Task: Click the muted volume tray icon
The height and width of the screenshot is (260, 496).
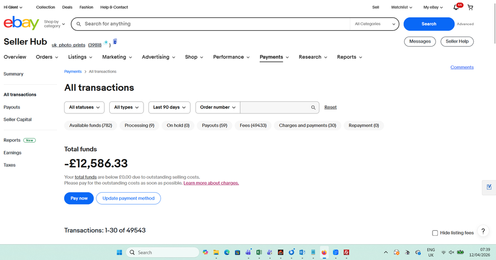Action: click(x=451, y=253)
